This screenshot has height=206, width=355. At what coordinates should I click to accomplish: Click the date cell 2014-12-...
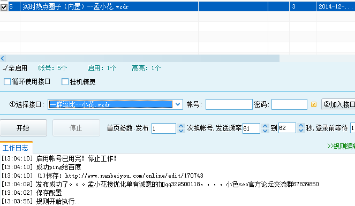335,6
